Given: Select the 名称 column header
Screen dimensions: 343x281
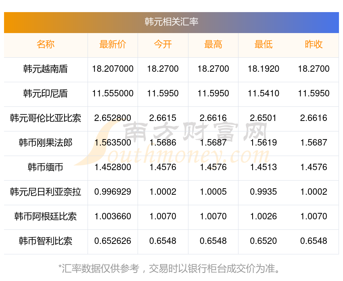Looking at the screenshot, I should [x=46, y=44].
